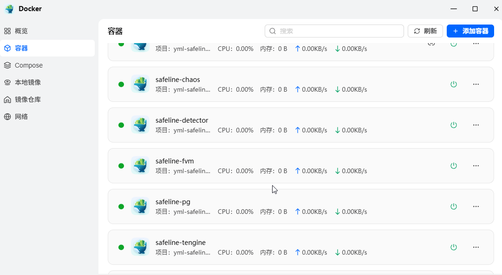This screenshot has width=502, height=275.
Task: Click the safeline-chaos whale image icon
Action: (140, 84)
